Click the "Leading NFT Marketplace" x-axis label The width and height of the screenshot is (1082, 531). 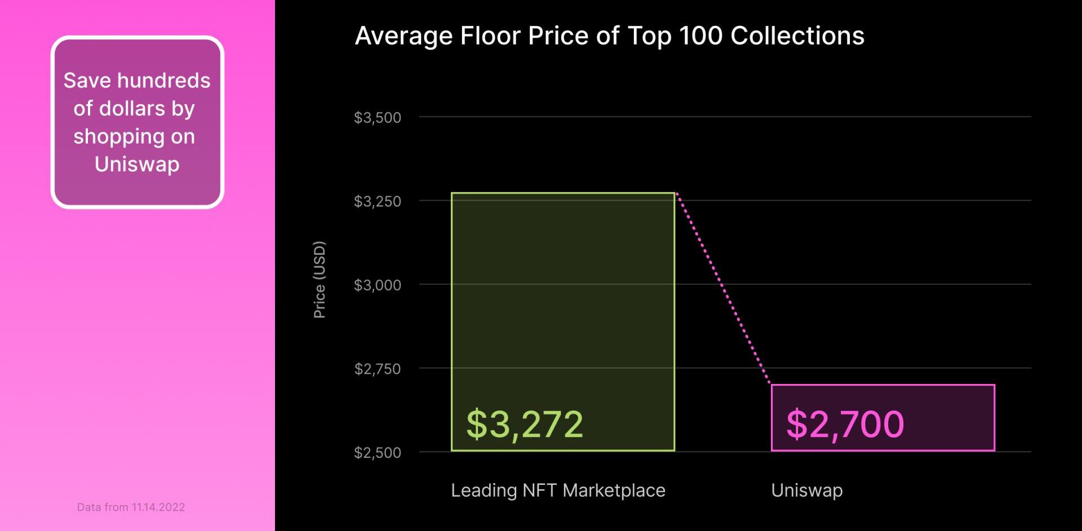pos(558,490)
